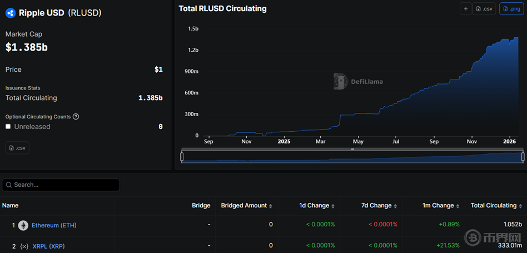
Task: Click the Total RLUSD Circulating chart title
Action: coord(222,9)
